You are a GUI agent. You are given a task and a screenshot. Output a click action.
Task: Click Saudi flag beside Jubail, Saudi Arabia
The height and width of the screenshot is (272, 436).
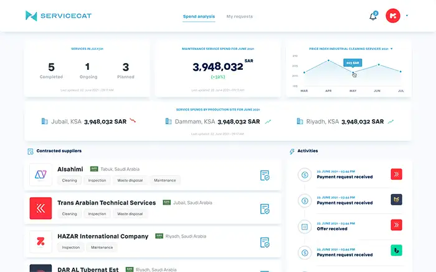coord(166,202)
